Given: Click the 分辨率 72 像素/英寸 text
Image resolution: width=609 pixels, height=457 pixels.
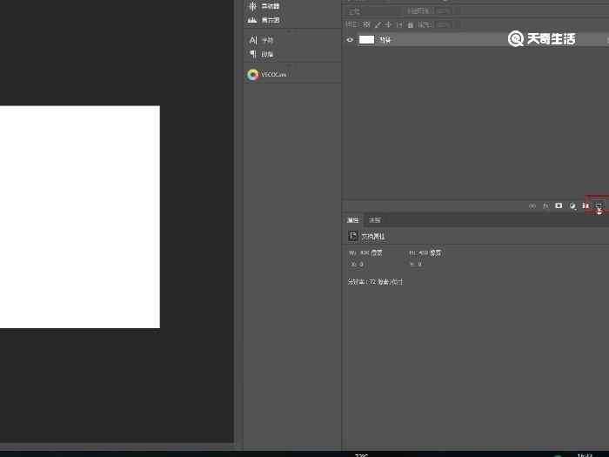Looking at the screenshot, I should click(x=375, y=282).
